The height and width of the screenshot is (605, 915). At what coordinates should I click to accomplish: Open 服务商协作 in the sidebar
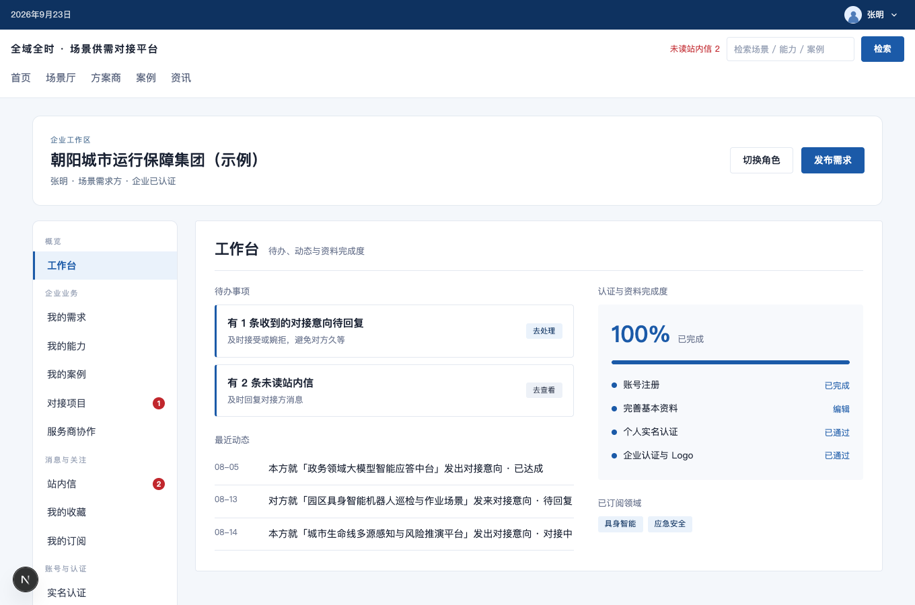tap(105, 432)
